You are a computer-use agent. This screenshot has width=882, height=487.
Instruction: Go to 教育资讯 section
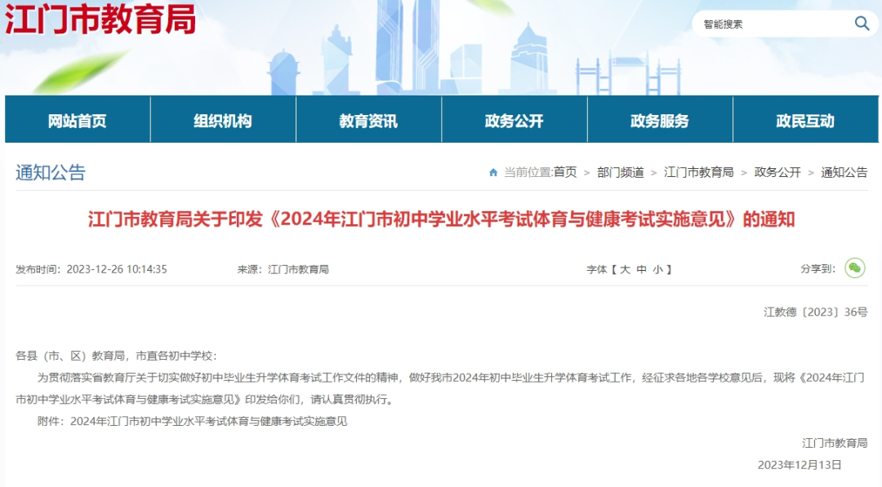click(368, 121)
